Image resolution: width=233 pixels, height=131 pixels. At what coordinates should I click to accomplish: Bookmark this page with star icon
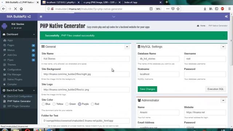pos(178,9)
